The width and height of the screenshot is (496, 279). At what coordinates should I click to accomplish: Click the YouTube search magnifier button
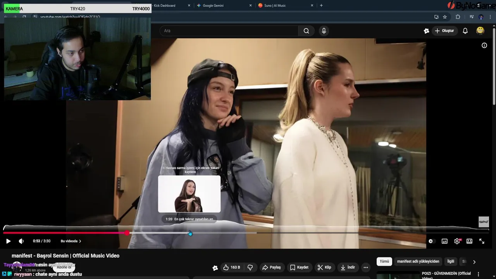[x=306, y=31]
